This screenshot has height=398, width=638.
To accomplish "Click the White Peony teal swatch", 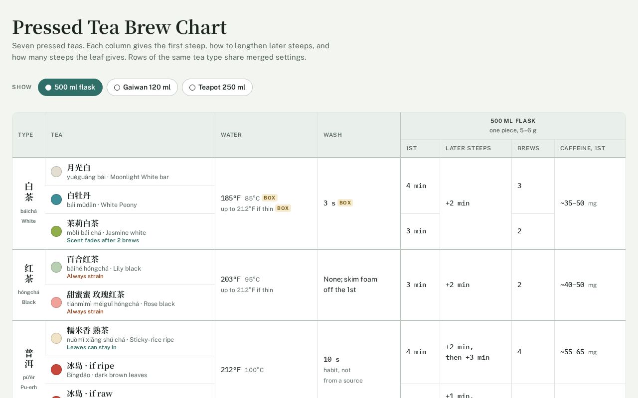I will point(56,199).
